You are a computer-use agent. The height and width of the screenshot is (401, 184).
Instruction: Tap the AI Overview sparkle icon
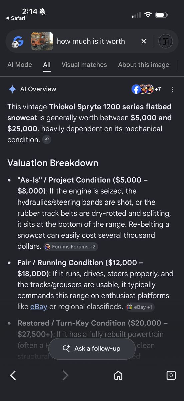12,89
